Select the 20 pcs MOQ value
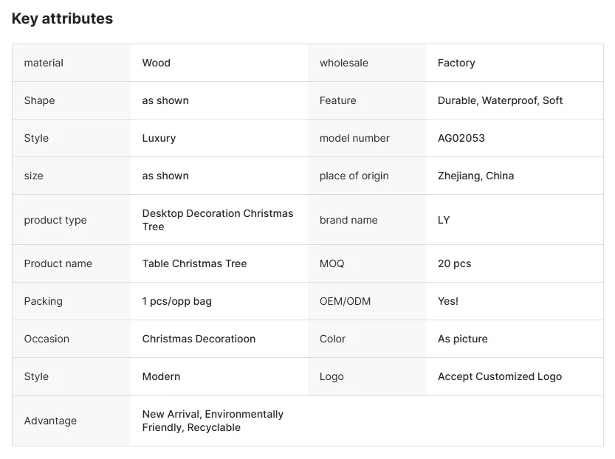 click(x=454, y=263)
